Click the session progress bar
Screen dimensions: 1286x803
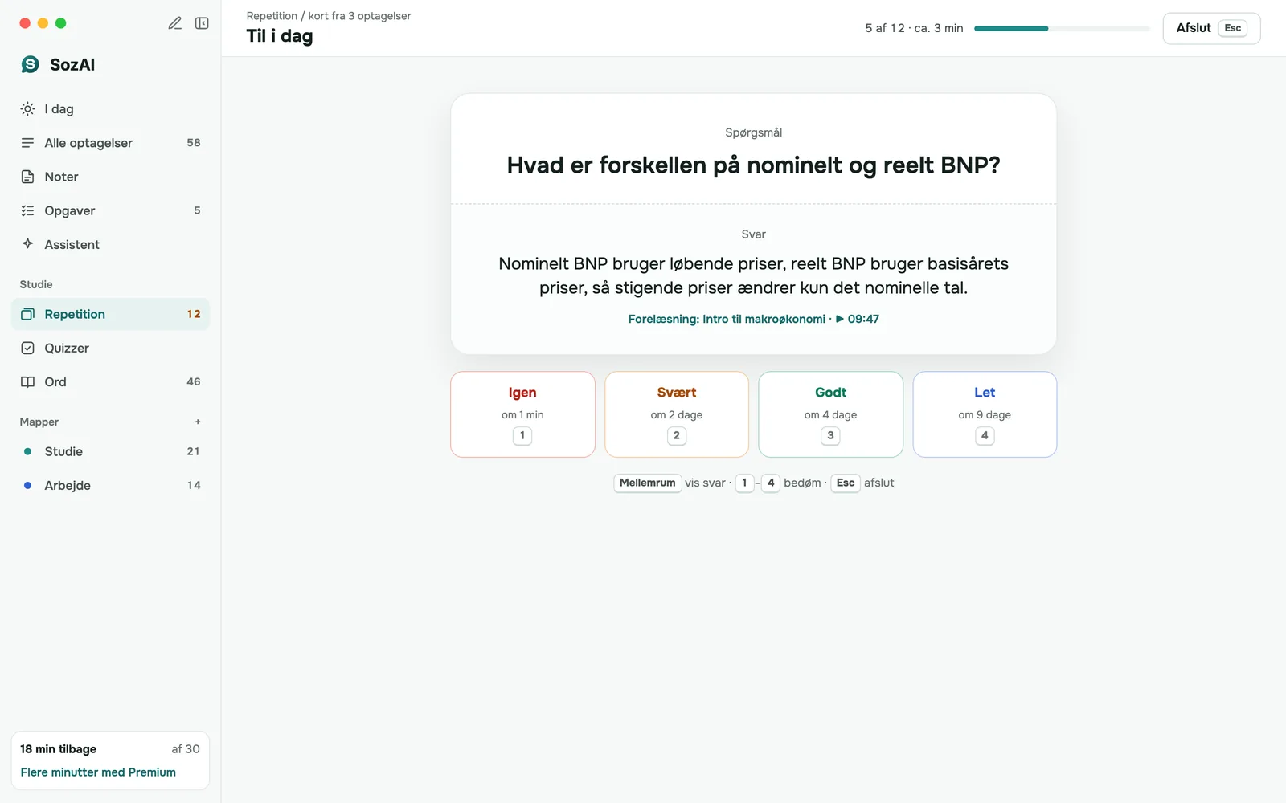(1062, 28)
